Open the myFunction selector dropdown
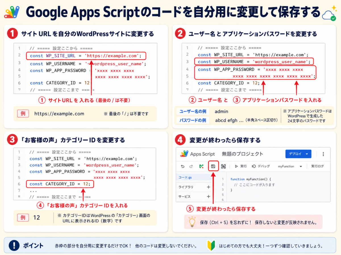Screen dimensions: 341x255 (290, 166)
